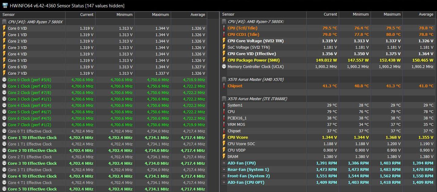The image size is (437, 192).
Task: Click the 1,900.2 MHz UCLK current value
Action: point(326,66)
